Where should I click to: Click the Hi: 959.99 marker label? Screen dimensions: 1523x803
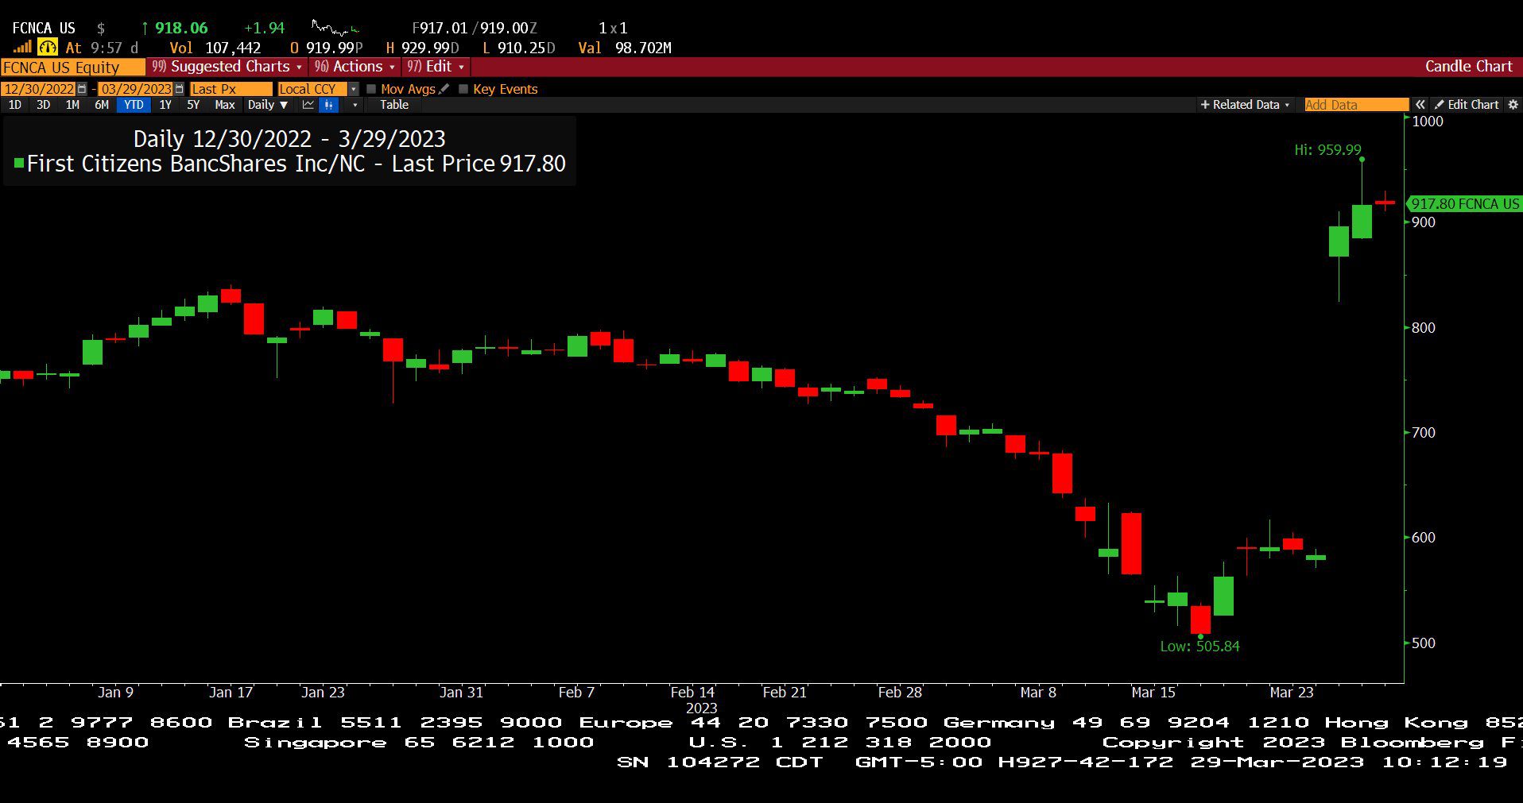(x=1327, y=149)
